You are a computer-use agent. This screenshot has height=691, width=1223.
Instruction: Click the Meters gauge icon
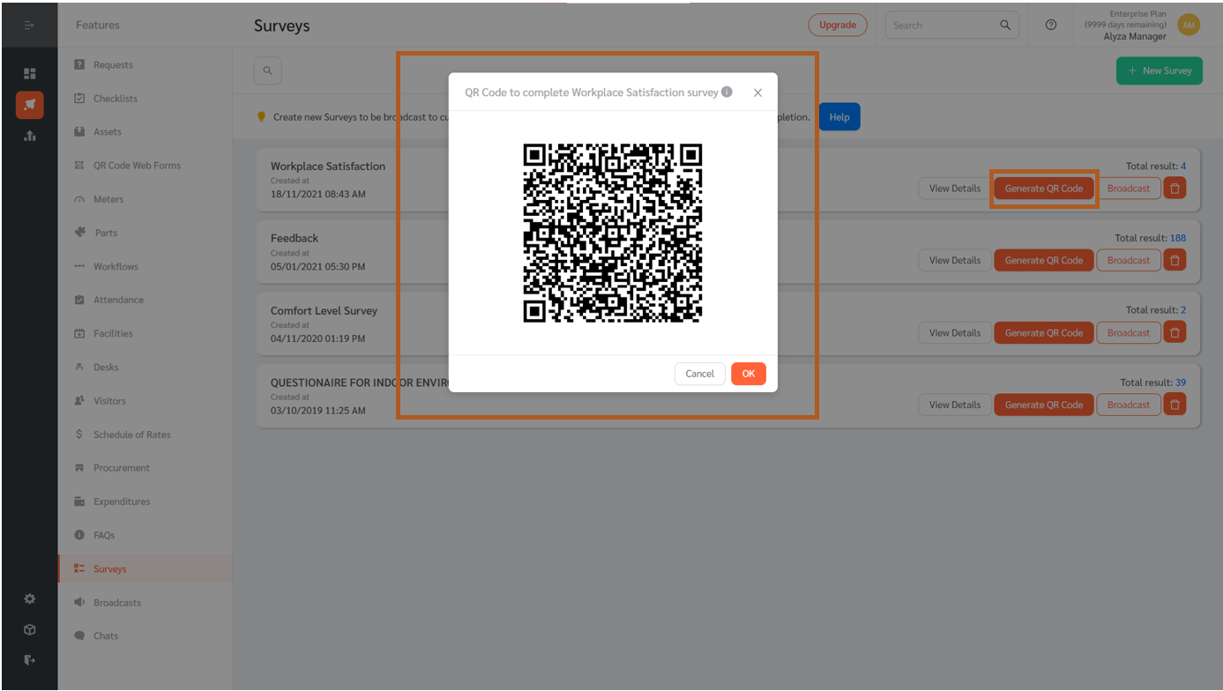pyautogui.click(x=78, y=198)
